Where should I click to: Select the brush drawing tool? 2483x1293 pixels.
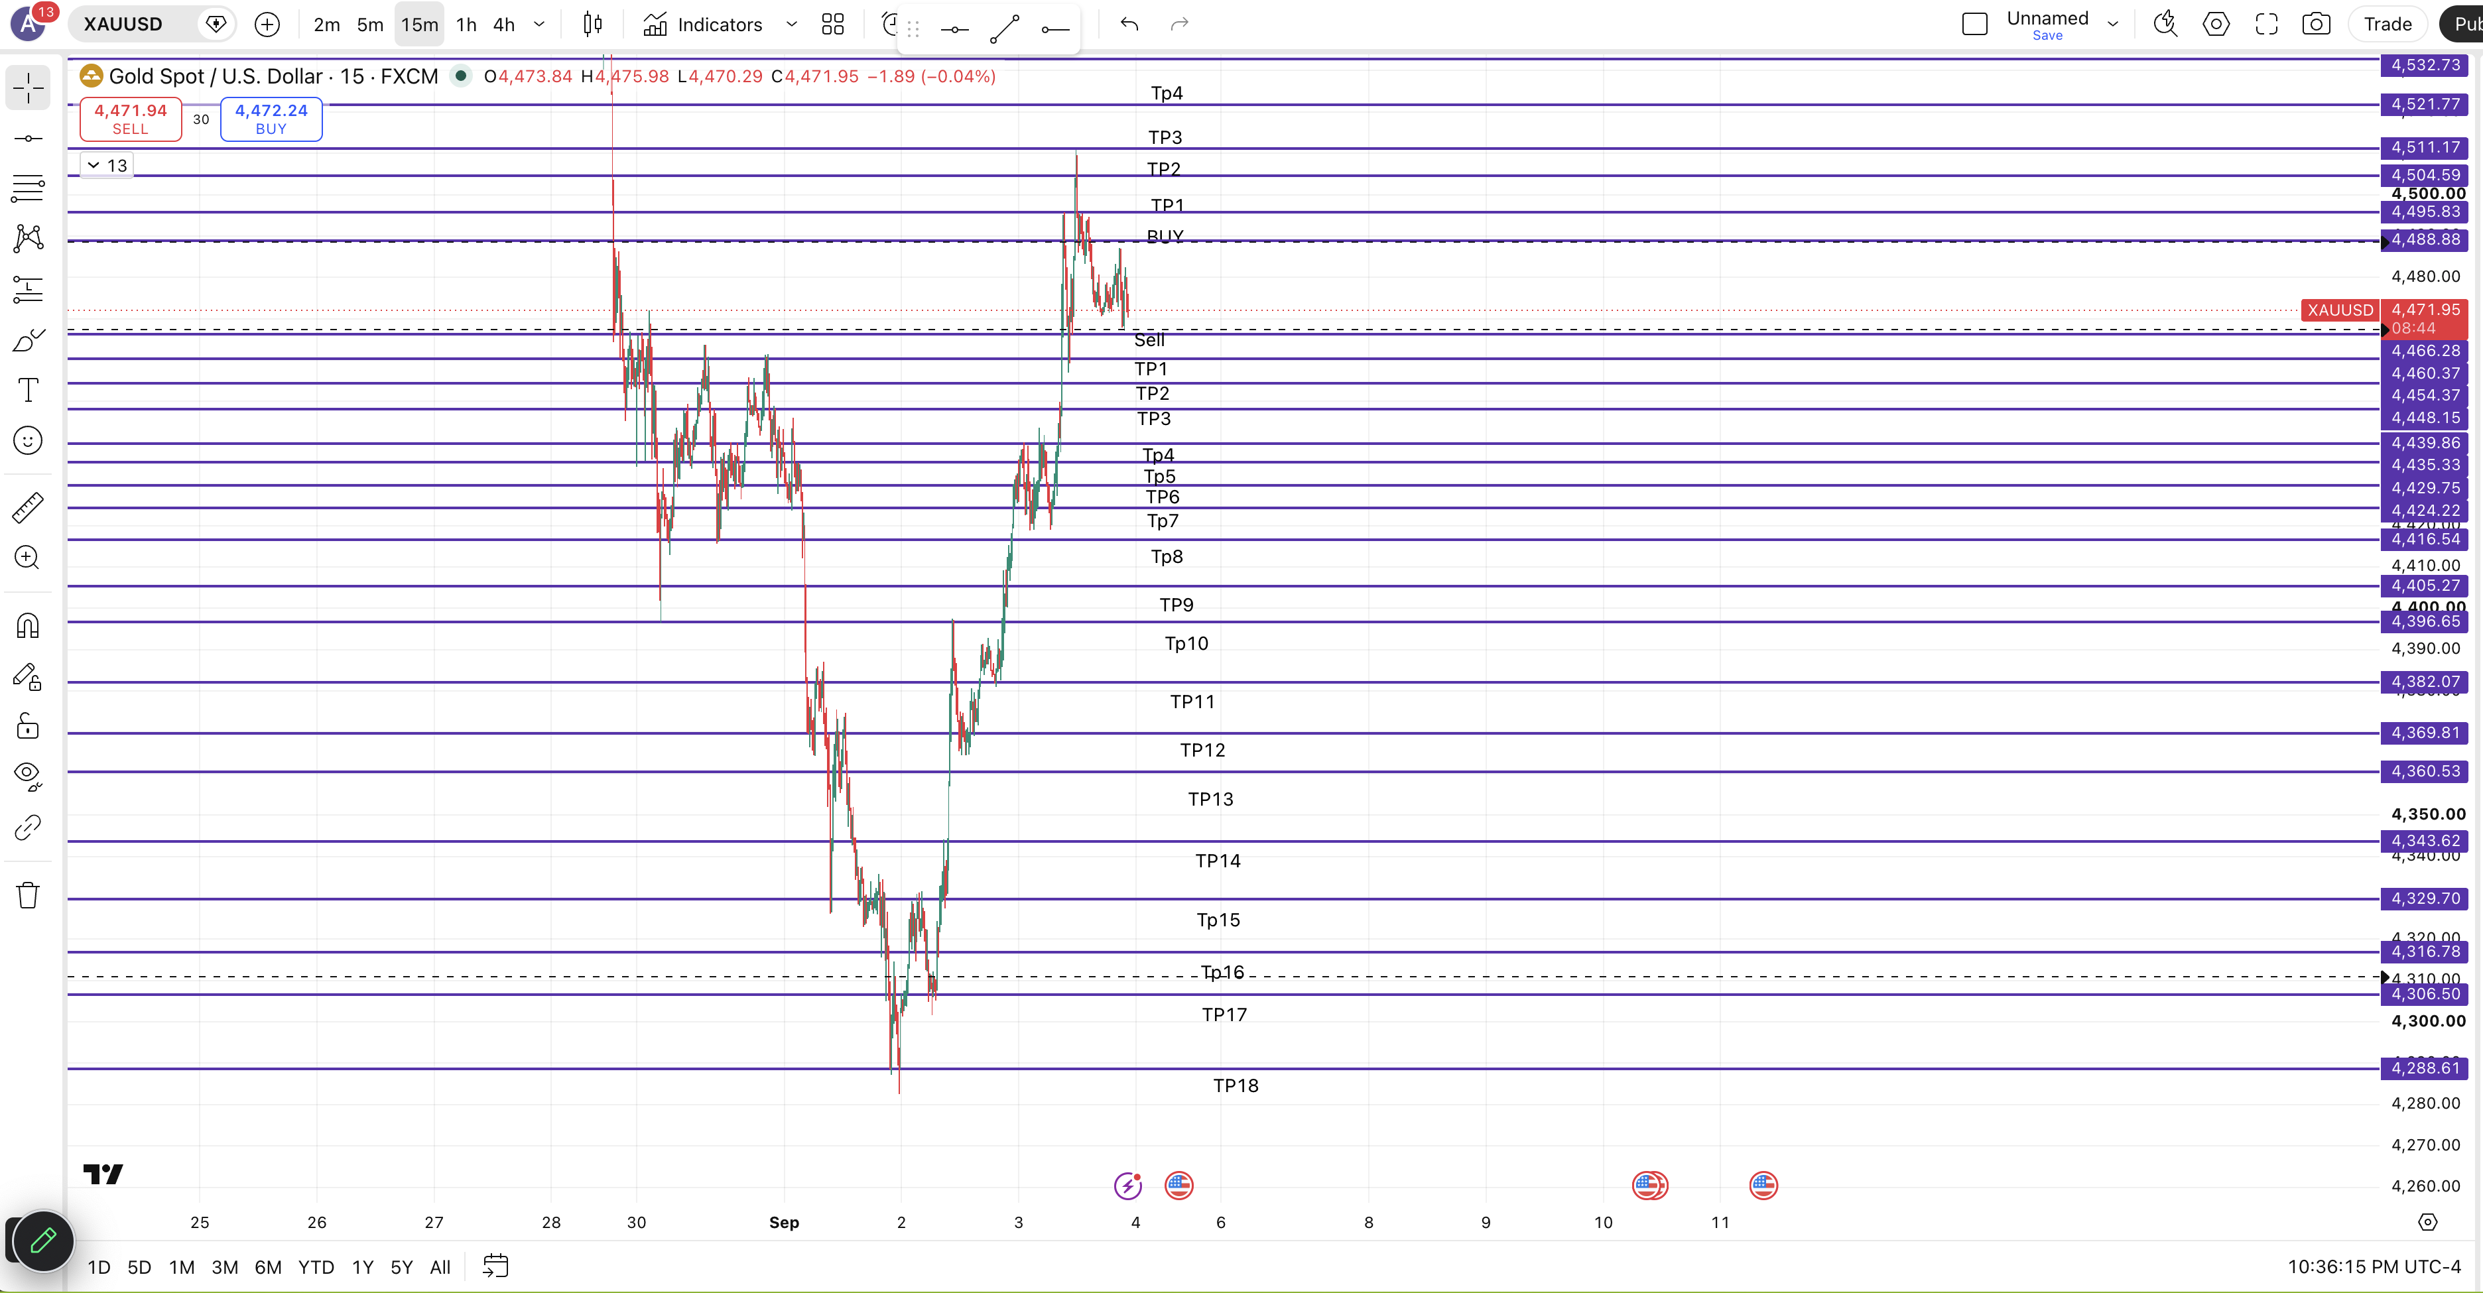click(x=28, y=340)
